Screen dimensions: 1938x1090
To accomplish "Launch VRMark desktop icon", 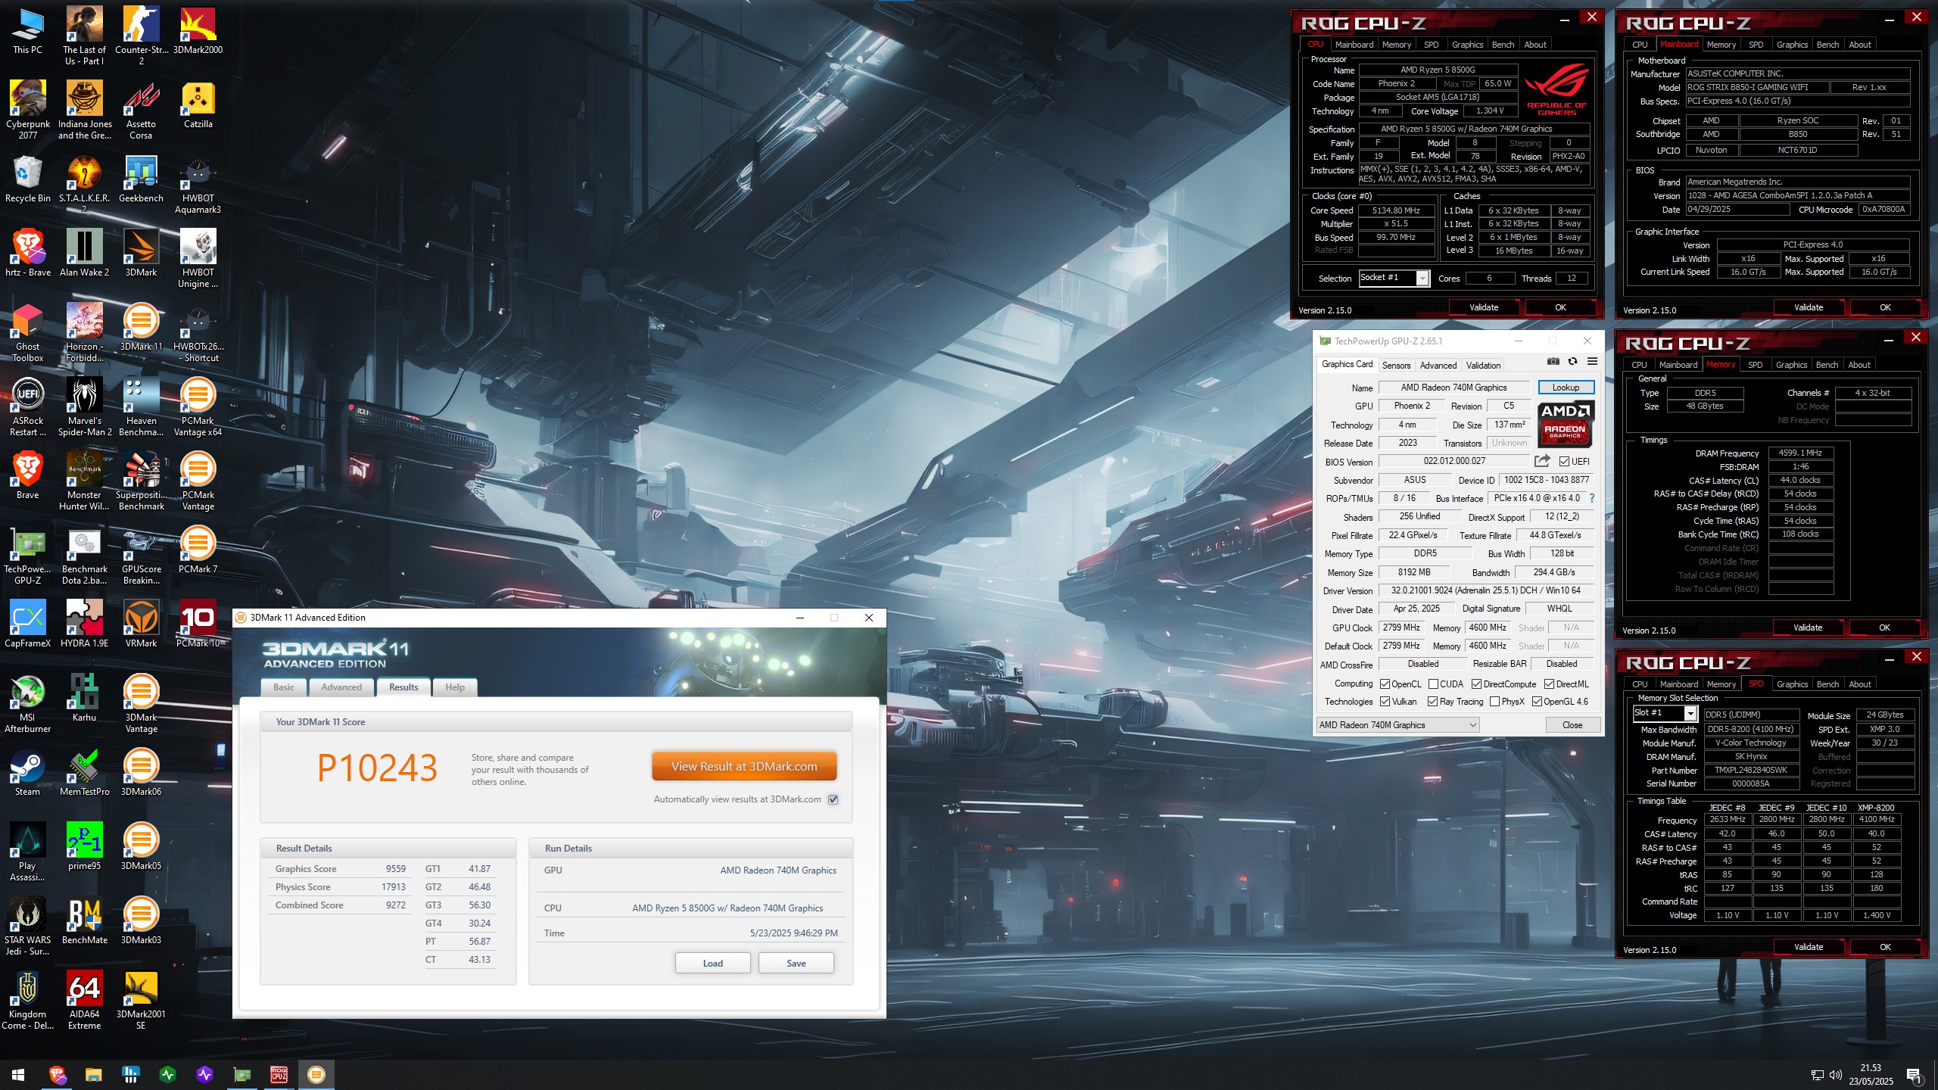I will (141, 624).
